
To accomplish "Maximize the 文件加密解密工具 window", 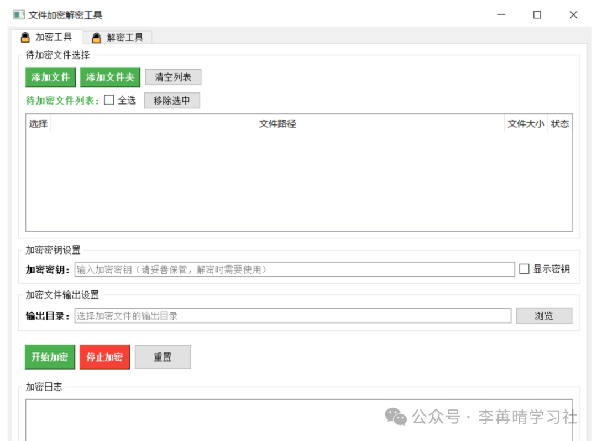I will (x=537, y=15).
